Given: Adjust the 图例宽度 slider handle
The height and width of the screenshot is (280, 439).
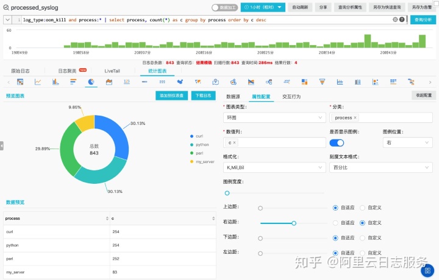Looking at the screenshot, I should tap(227, 193).
